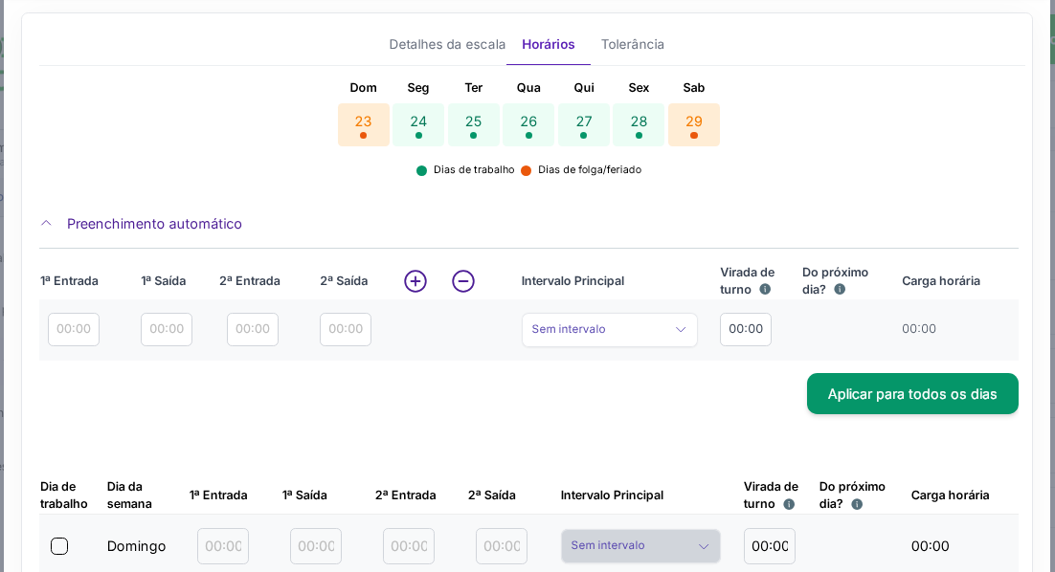The height and width of the screenshot is (572, 1055).
Task: Open Domingo row Sem intervalo dropdown
Action: [640, 546]
